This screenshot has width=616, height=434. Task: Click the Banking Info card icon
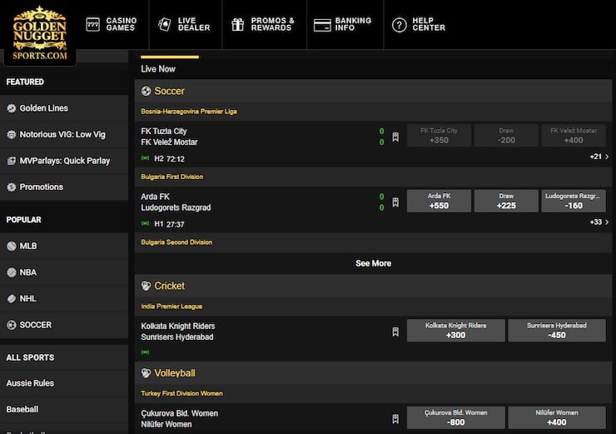tap(322, 25)
